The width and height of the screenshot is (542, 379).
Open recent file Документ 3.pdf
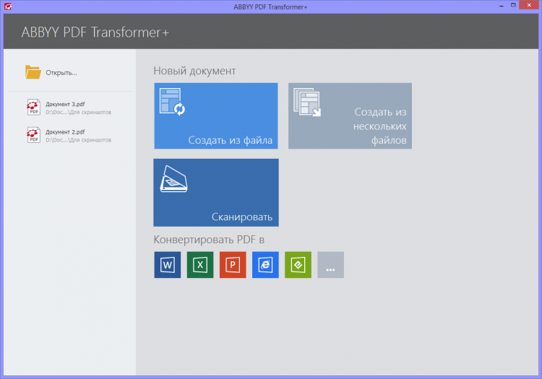(x=69, y=108)
